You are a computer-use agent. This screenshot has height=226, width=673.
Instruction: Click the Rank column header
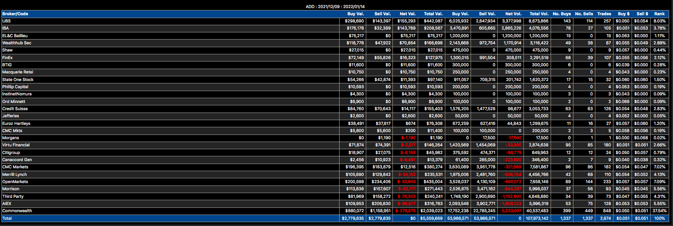[x=660, y=14]
